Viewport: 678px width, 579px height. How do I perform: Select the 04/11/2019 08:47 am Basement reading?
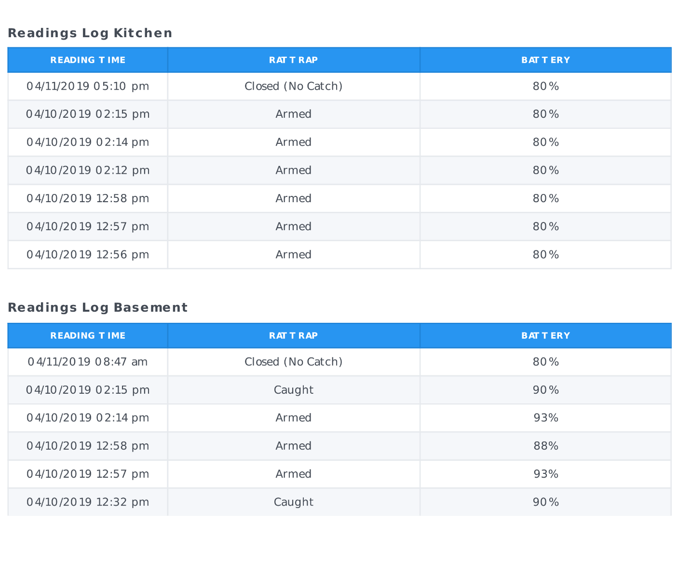tap(88, 362)
